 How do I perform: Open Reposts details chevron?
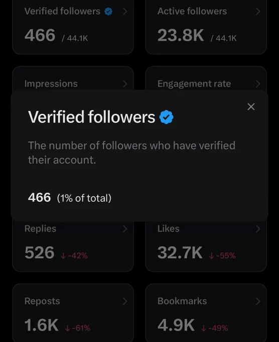click(x=125, y=301)
